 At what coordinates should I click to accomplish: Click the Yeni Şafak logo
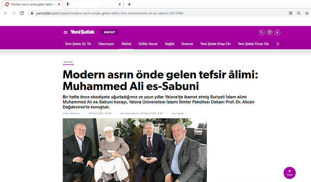pyautogui.click(x=82, y=32)
